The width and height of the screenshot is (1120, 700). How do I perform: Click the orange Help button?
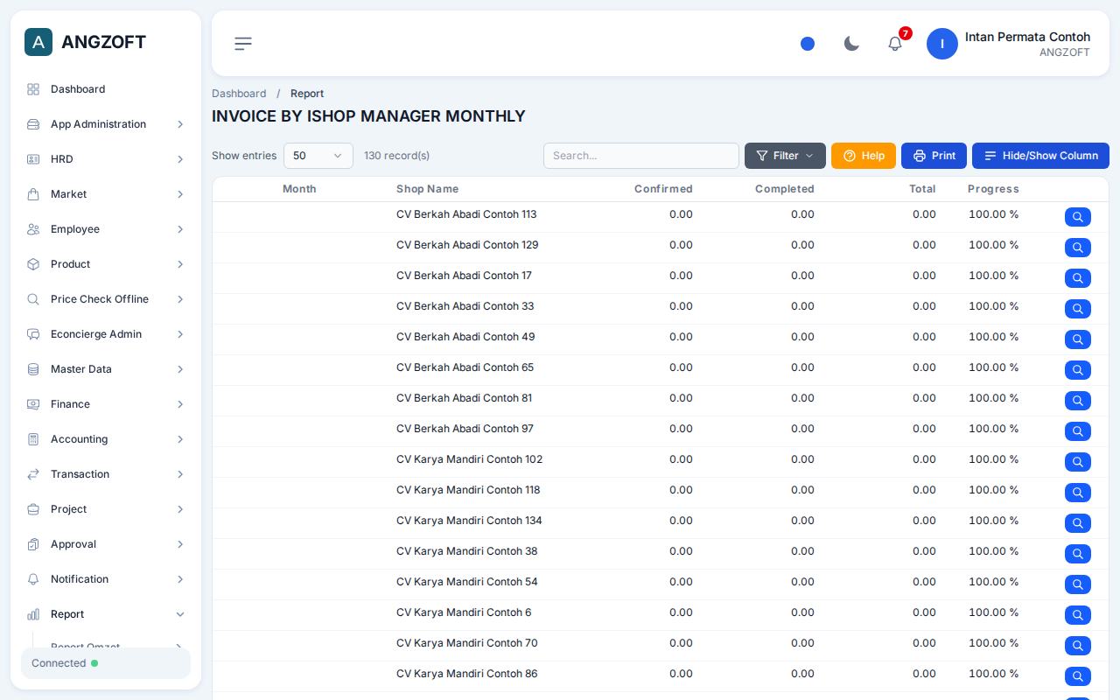pyautogui.click(x=864, y=156)
